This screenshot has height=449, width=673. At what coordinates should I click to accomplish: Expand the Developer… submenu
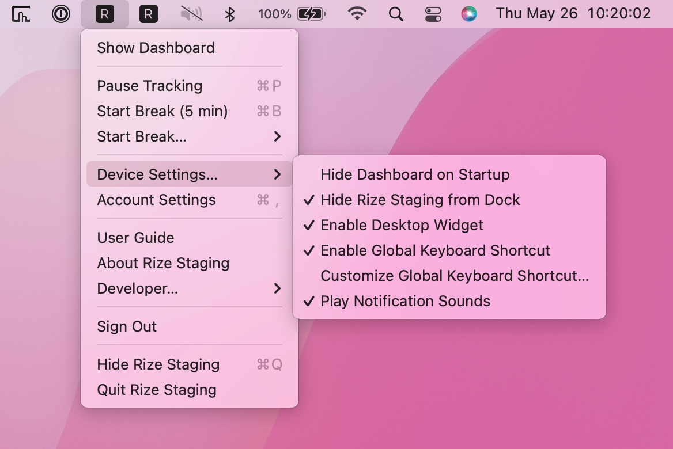tap(189, 288)
